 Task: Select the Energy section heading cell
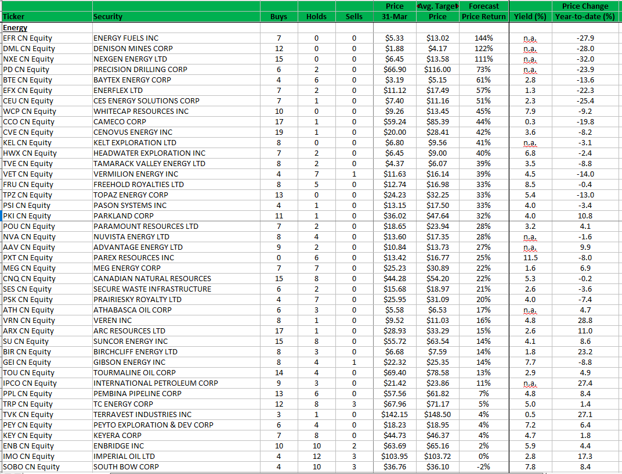(47, 28)
